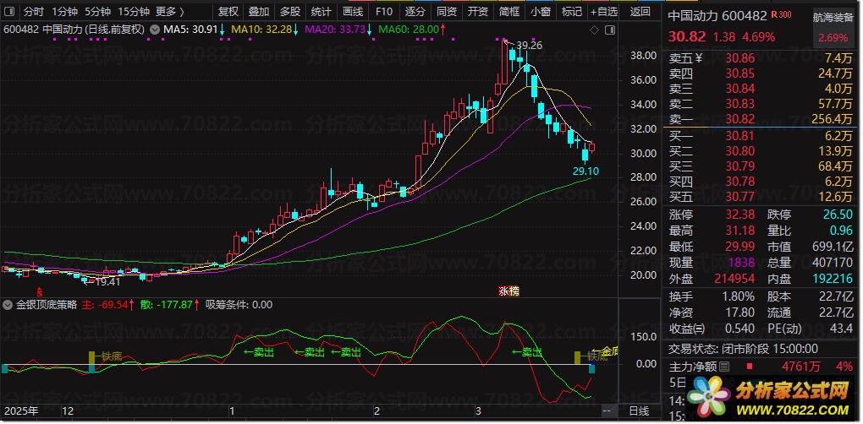The height and width of the screenshot is (424, 863).
Task: Switch to 简框 layout
Action: click(x=509, y=12)
